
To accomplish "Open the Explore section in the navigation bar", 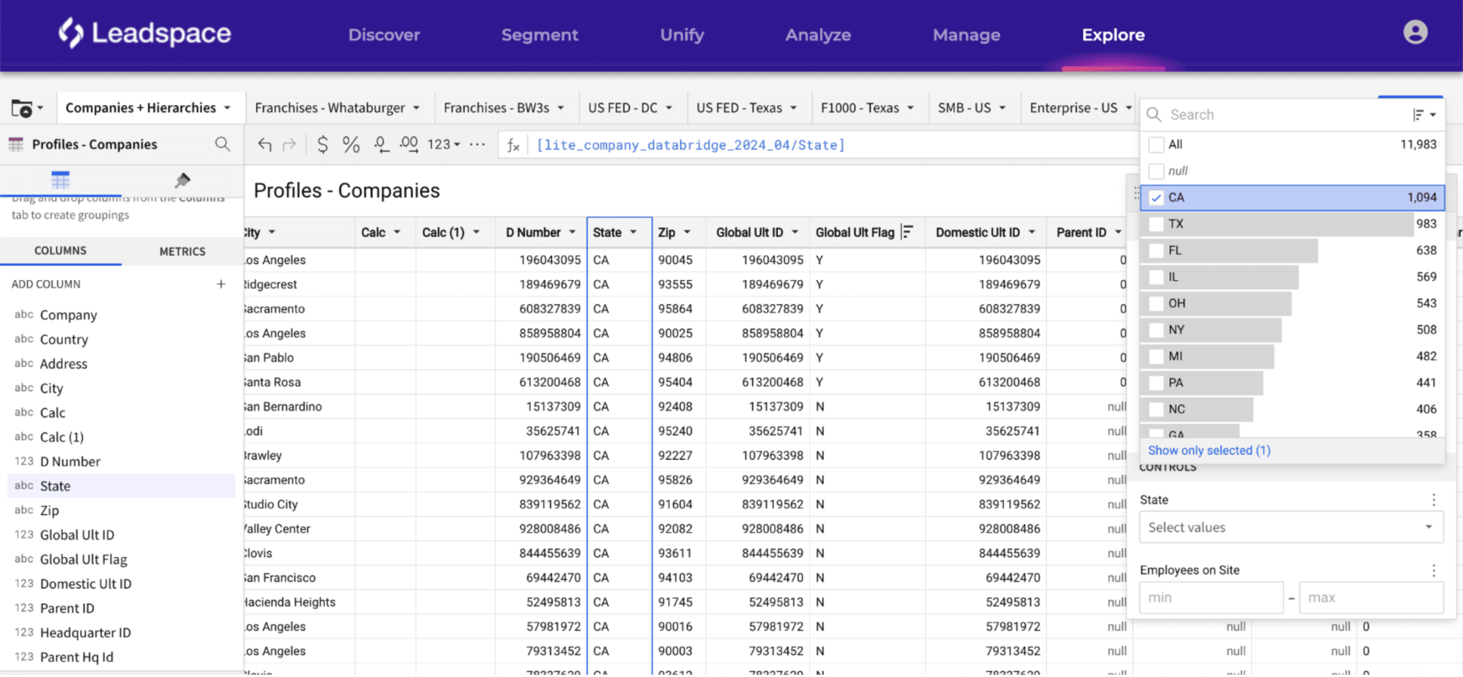I will (1112, 34).
